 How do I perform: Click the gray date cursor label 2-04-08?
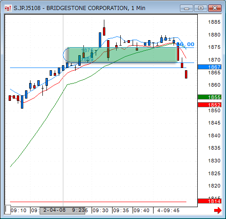62,210
